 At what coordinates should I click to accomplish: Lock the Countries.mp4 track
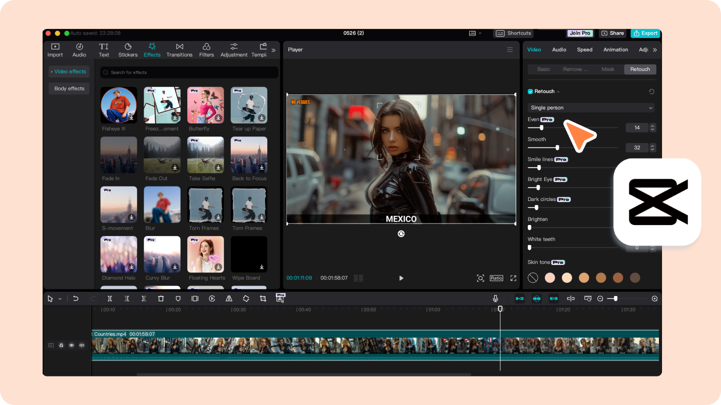click(61, 345)
